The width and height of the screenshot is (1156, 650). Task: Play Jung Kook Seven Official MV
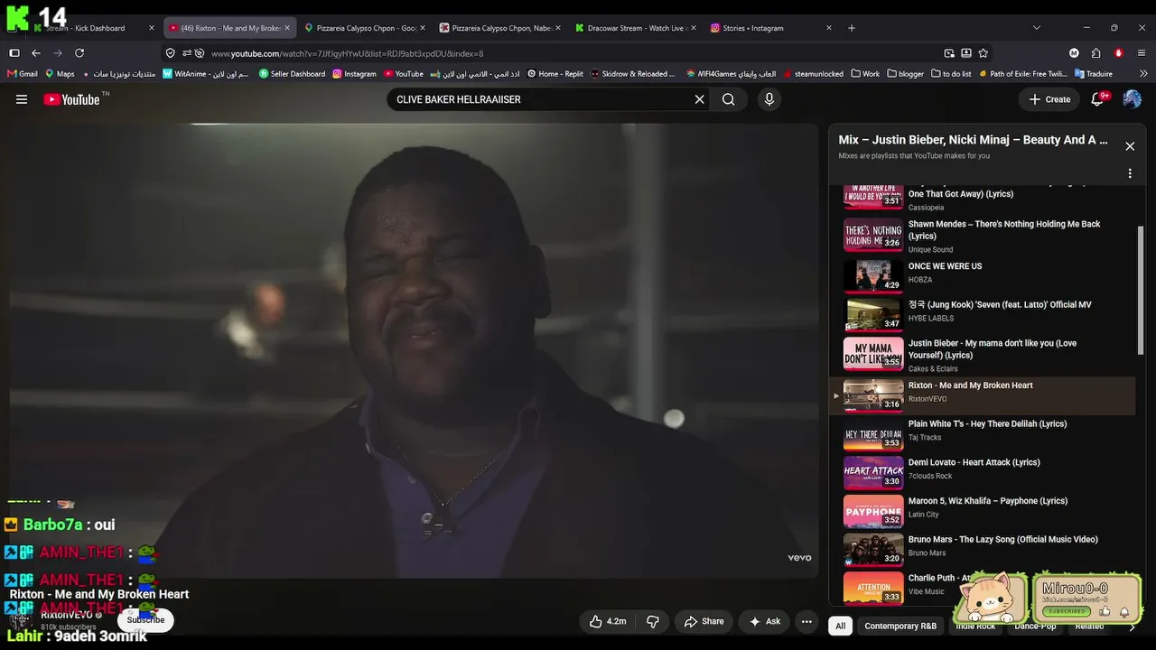tap(982, 315)
